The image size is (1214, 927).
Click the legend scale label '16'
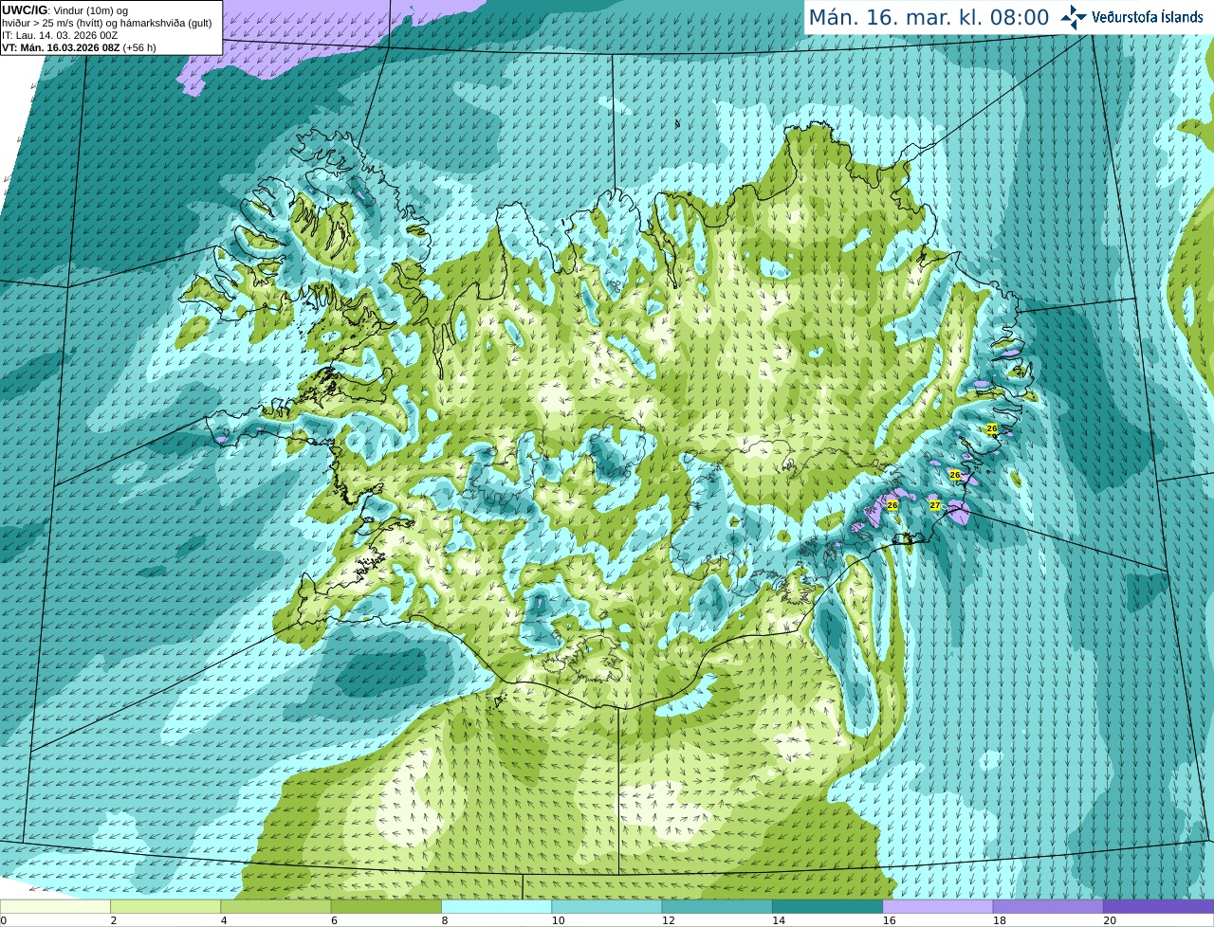coord(890,920)
